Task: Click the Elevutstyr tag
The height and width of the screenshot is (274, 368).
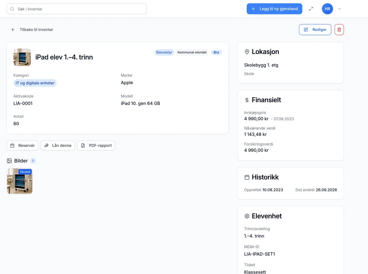Action: tap(164, 52)
